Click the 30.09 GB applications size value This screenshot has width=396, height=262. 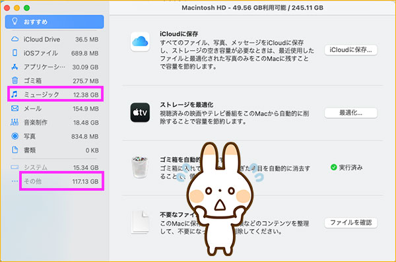85,67
